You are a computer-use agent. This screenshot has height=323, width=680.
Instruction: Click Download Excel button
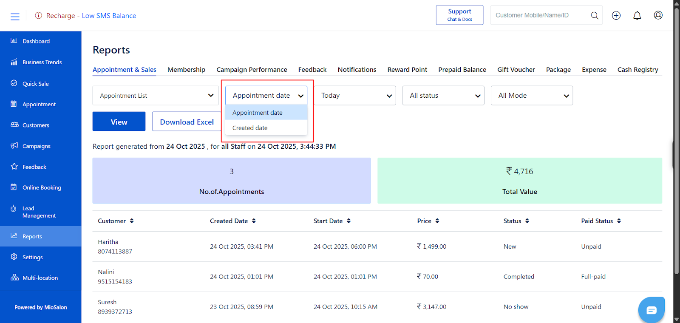187,122
